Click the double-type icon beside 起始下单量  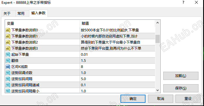[x=8, y=55]
